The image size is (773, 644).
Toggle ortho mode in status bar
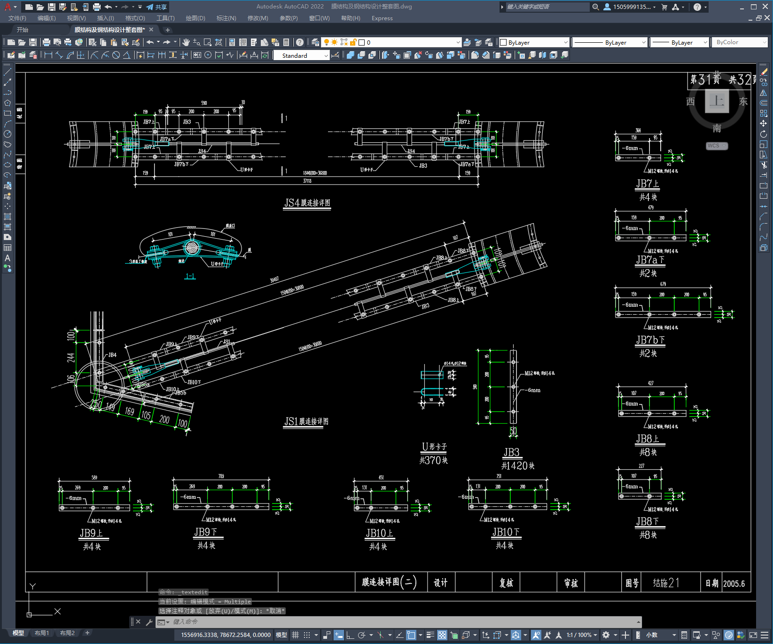pyautogui.click(x=350, y=635)
